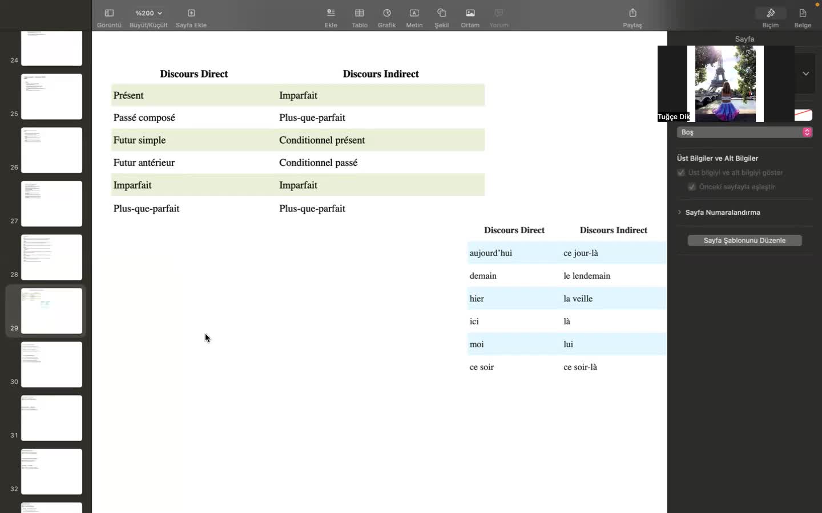The image size is (822, 513).
Task: Click the chevron beside the page preview
Action: point(805,74)
